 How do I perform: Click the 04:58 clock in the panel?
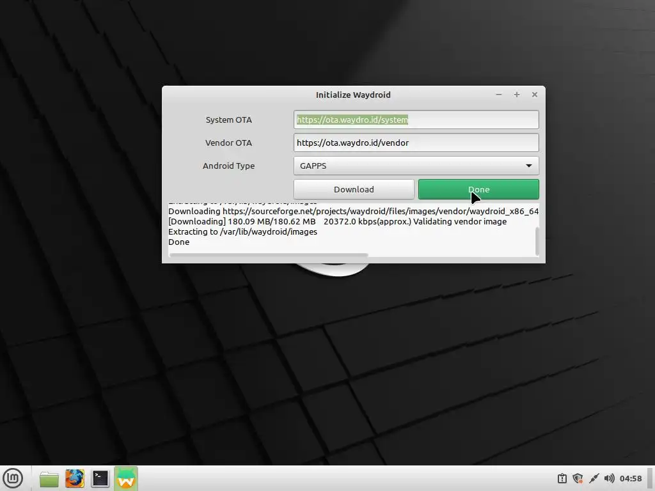coord(630,478)
